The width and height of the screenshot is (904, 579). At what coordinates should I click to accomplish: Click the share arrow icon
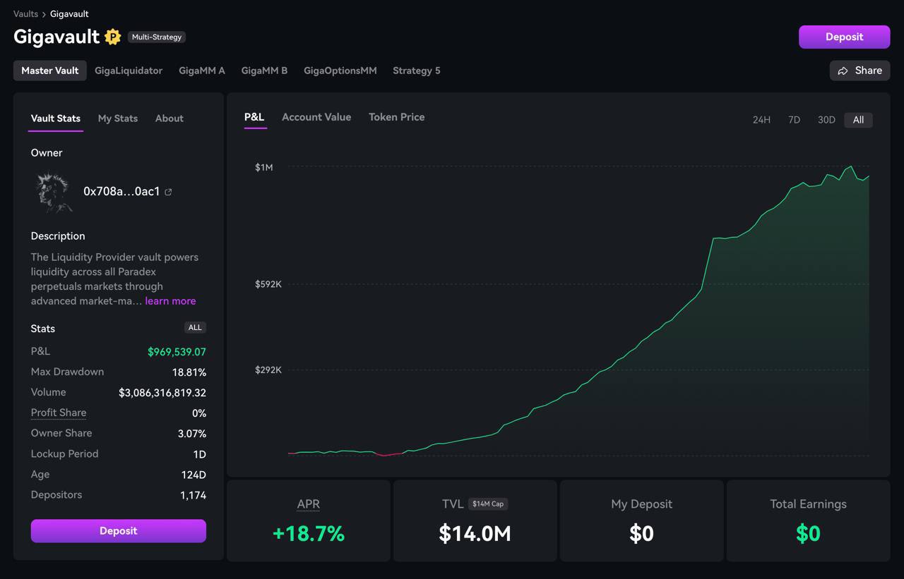click(x=843, y=71)
